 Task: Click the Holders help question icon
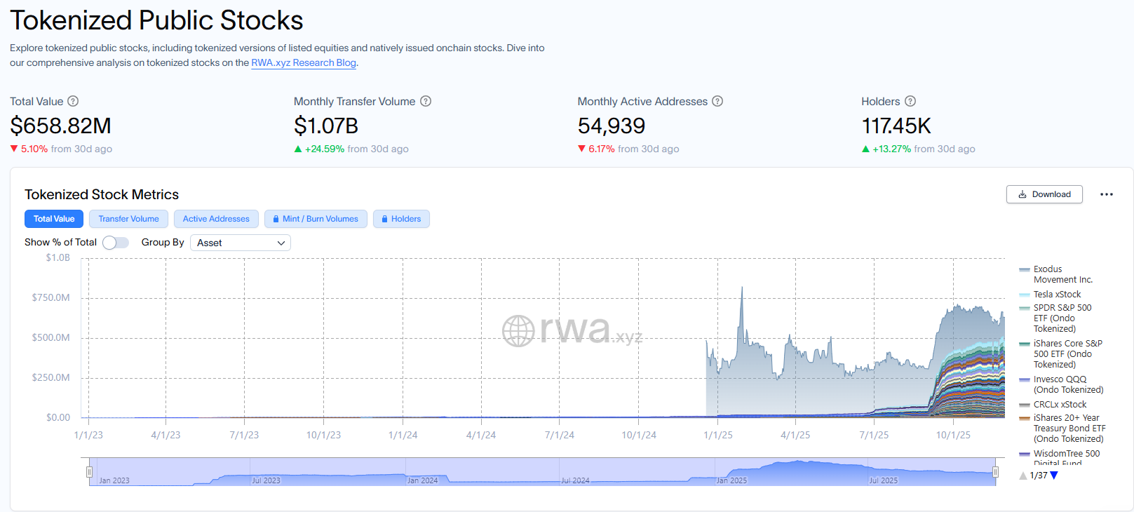click(910, 101)
